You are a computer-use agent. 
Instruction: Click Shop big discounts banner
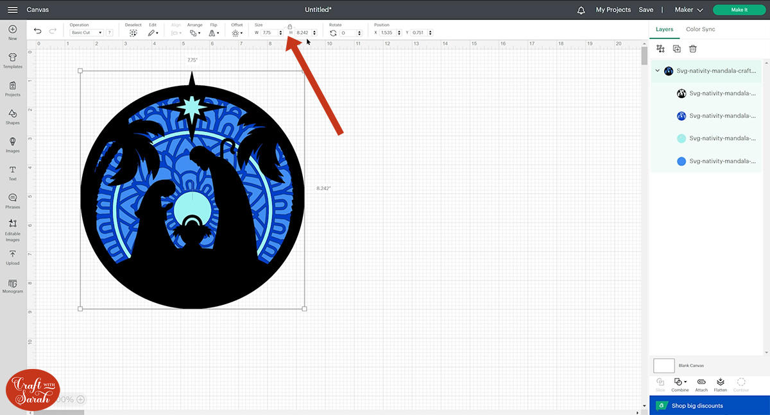710,405
